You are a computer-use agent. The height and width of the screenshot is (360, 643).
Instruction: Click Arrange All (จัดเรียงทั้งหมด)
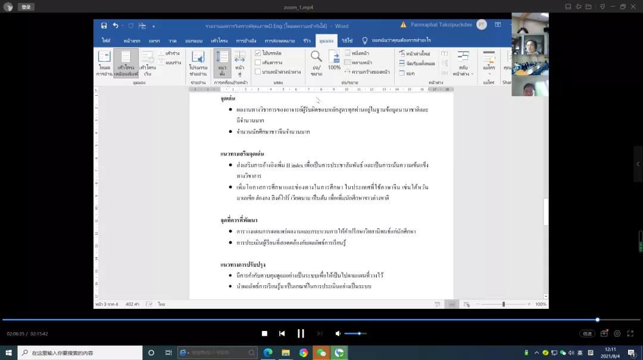click(417, 64)
